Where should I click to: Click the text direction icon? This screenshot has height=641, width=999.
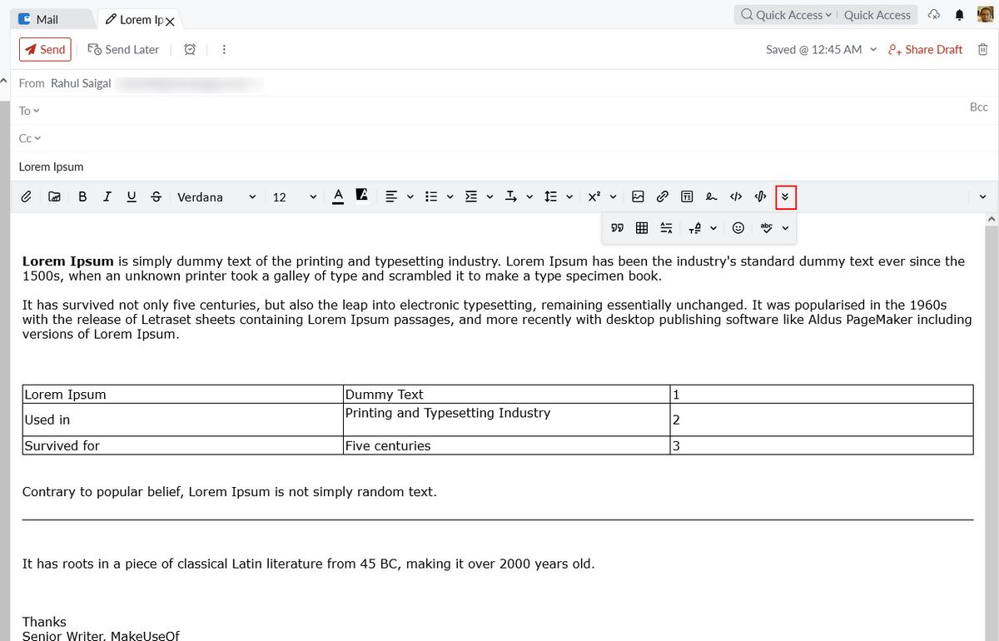[511, 196]
